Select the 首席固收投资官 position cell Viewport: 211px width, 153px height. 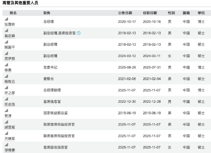56,147
